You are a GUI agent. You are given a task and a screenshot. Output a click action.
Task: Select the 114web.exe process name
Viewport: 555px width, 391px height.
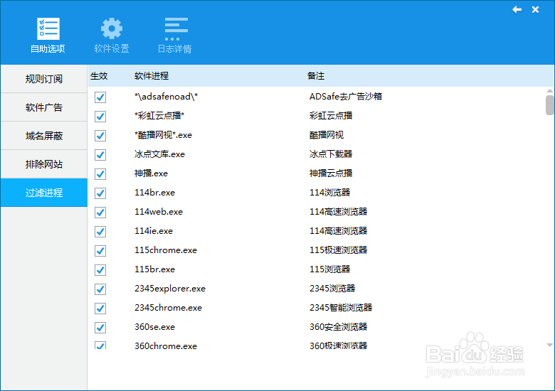point(159,212)
